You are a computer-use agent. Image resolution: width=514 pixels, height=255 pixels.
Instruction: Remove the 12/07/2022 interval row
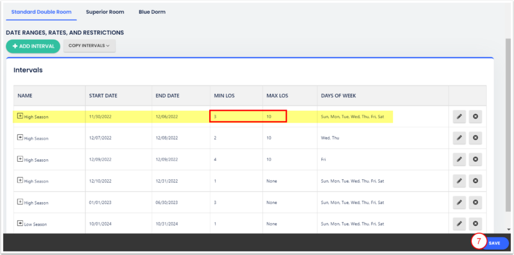[476, 138]
